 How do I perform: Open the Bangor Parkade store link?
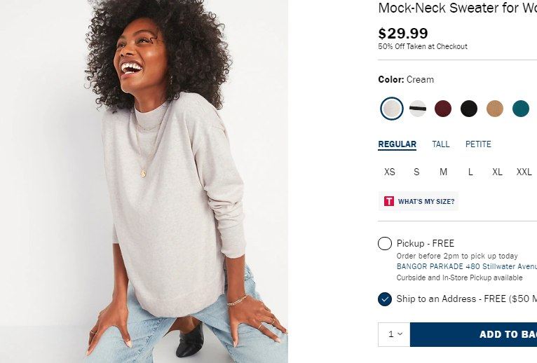point(466,266)
